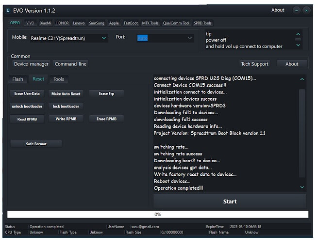318x245 pixels.
Task: Click the tip box scrollbar thumb
Action: click(298, 40)
